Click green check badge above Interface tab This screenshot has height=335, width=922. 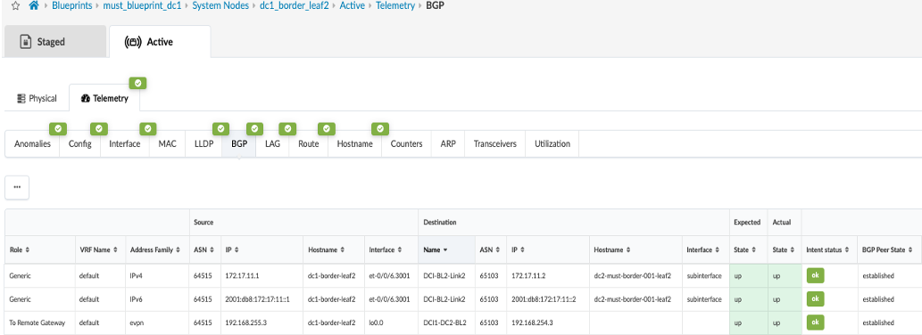click(147, 128)
